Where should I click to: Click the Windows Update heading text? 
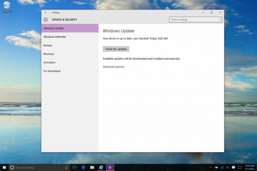(x=119, y=31)
